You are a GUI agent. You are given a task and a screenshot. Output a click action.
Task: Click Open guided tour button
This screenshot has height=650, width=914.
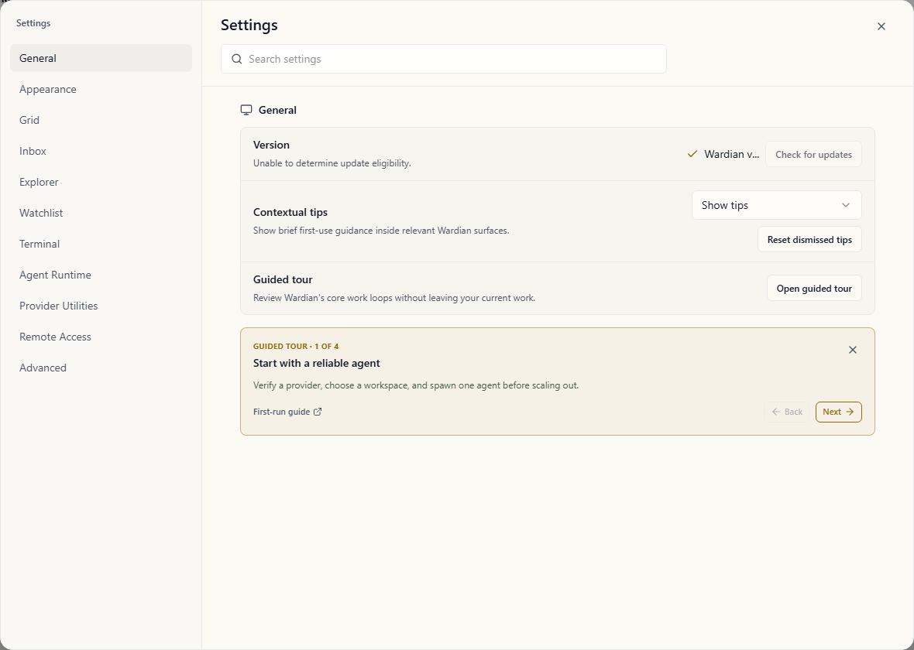814,289
